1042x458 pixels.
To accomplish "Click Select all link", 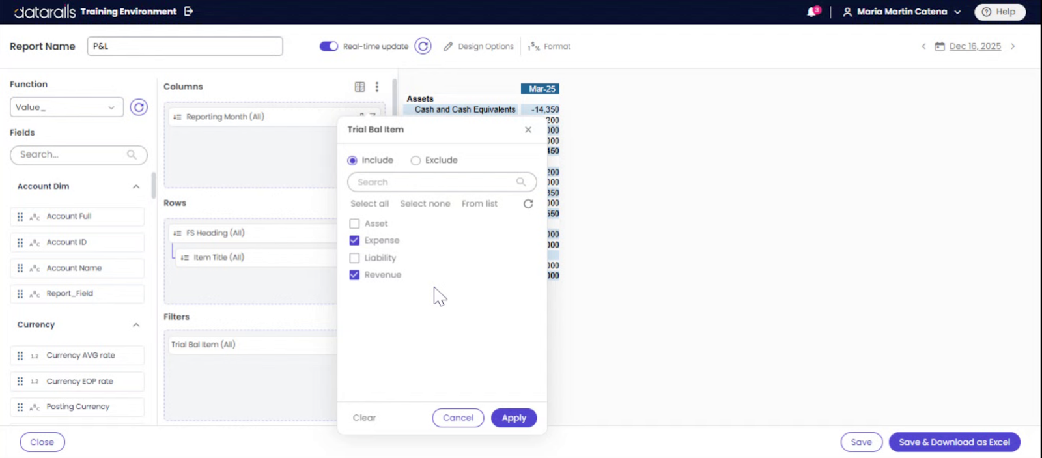I will click(369, 204).
